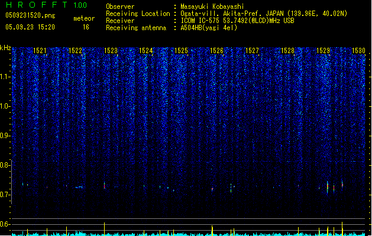
Task: Click the 1523 time marker
Action: (x=111, y=51)
